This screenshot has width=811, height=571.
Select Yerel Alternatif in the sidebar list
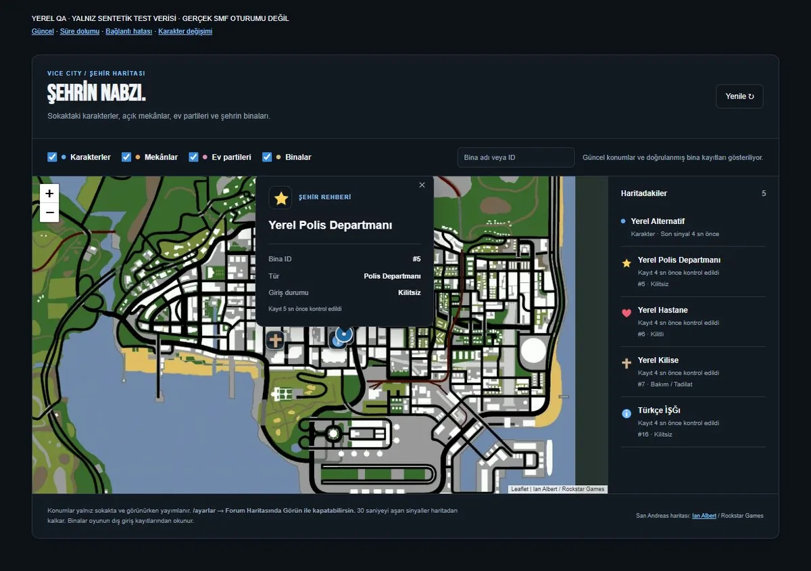693,227
